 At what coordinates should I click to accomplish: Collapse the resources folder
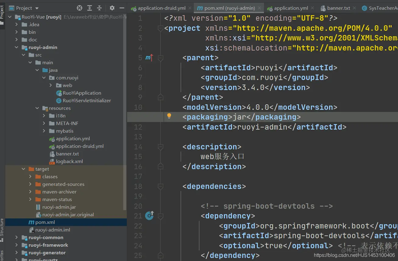point(37,108)
